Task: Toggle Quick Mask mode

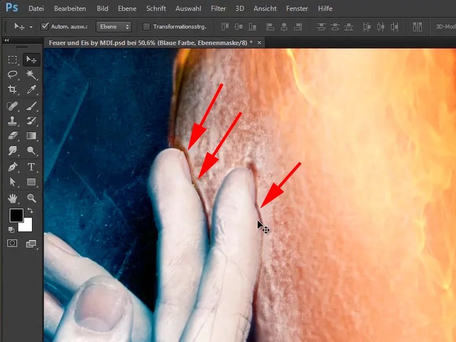Action: (12, 243)
